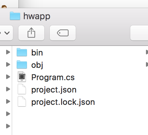Screen dimensions: 148x135
Task: Expand the triangle left of bin
Action: pyautogui.click(x=8, y=52)
